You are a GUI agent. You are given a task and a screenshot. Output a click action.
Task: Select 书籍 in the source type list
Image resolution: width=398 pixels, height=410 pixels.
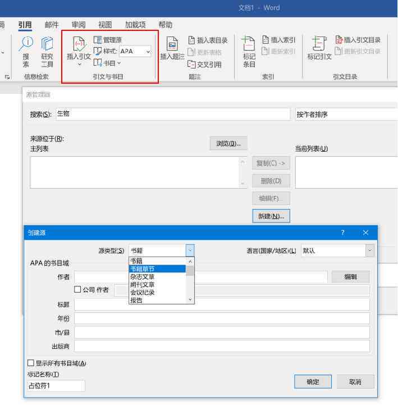pos(157,261)
